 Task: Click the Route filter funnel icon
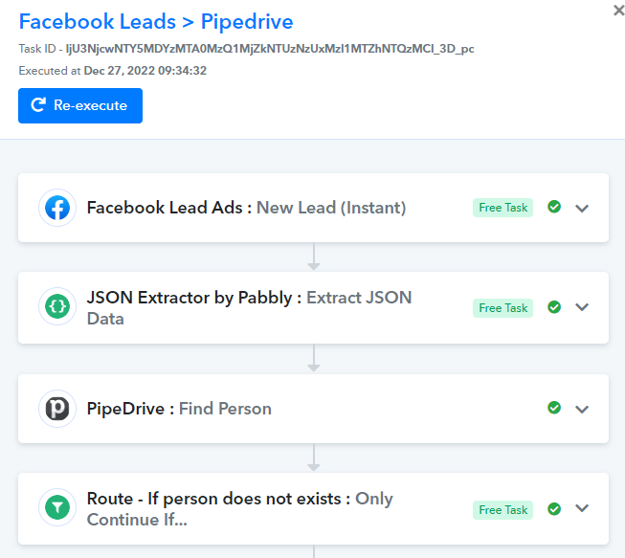[57, 507]
